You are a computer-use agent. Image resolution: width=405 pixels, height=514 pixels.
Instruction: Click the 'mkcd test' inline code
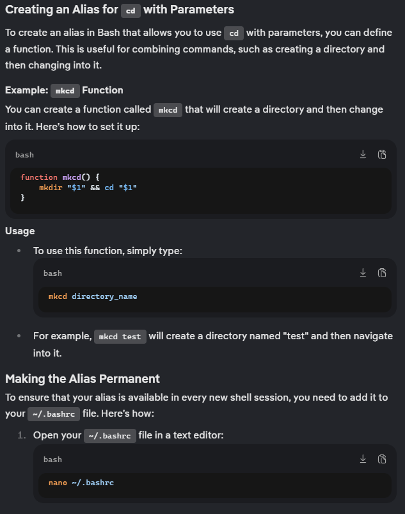point(120,337)
